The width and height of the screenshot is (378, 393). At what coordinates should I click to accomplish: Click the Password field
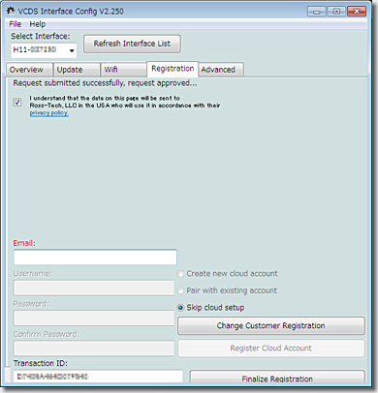coord(94,318)
